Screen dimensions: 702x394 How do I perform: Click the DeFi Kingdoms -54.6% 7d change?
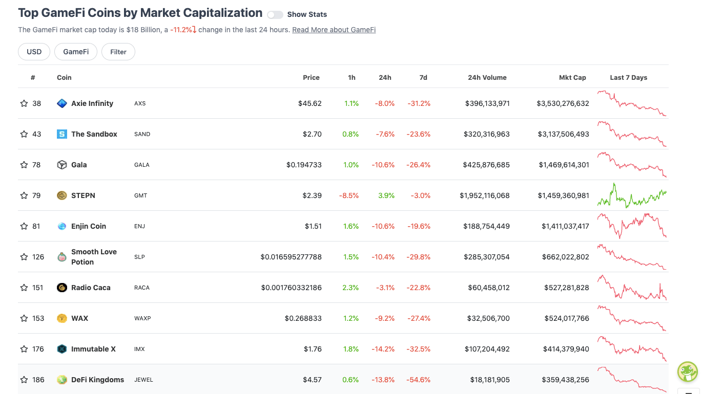[419, 380]
